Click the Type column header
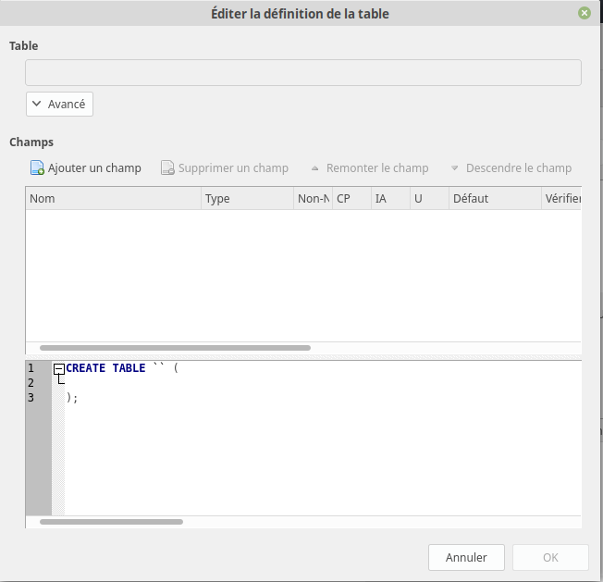The image size is (603, 582). pyautogui.click(x=247, y=198)
